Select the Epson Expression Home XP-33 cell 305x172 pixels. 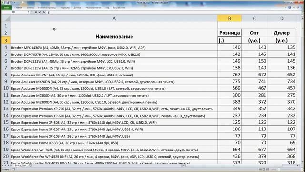pyautogui.click(x=114, y=143)
